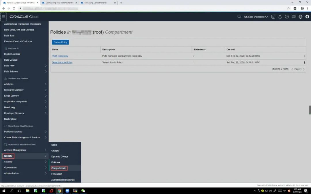Launch Cloud Shell from the header

[273, 17]
